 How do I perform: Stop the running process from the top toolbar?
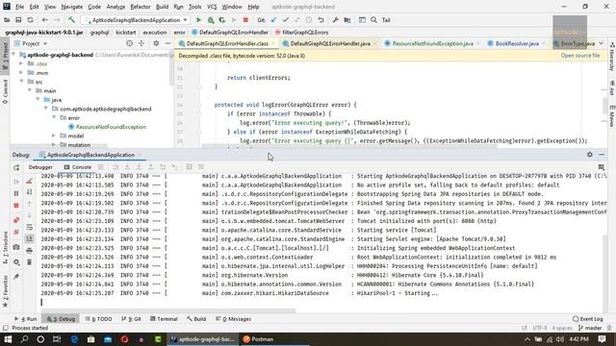click(245, 20)
